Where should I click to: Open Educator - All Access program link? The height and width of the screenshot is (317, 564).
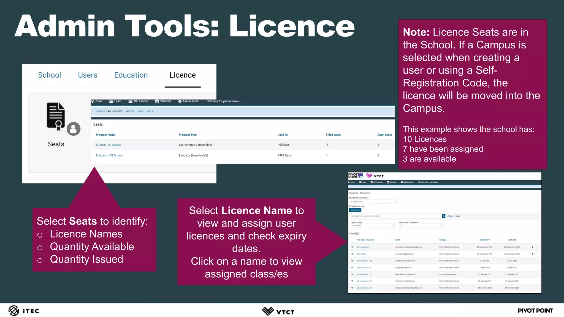coord(109,155)
